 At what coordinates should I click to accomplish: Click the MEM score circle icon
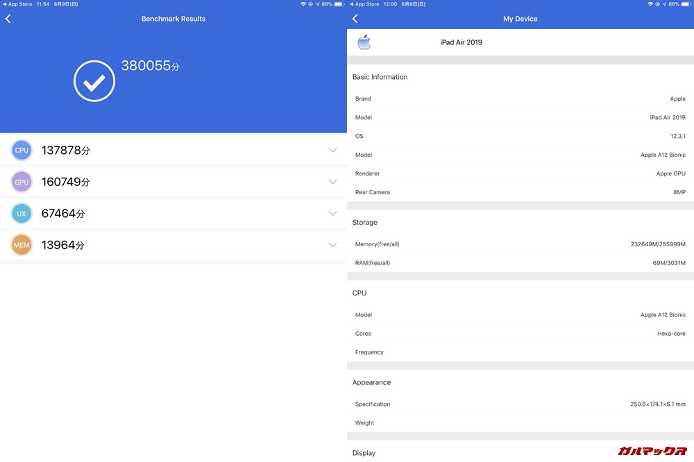[21, 245]
